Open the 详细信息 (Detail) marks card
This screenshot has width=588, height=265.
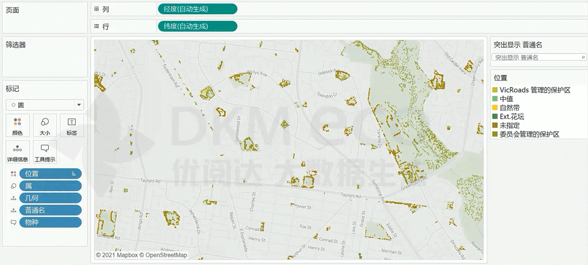tap(18, 151)
